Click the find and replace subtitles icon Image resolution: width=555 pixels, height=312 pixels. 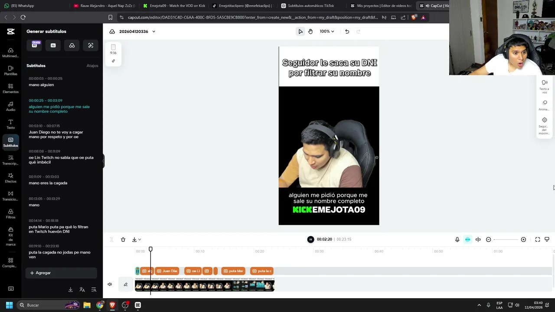click(x=94, y=289)
